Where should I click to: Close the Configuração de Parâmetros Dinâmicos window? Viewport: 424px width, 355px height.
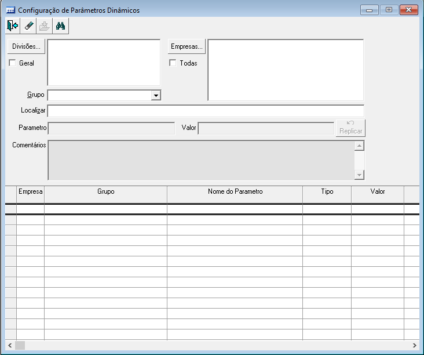408,10
